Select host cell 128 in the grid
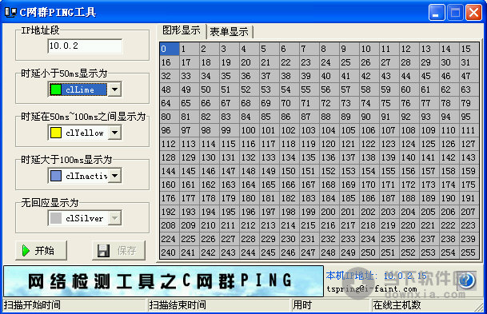 [x=170, y=157]
